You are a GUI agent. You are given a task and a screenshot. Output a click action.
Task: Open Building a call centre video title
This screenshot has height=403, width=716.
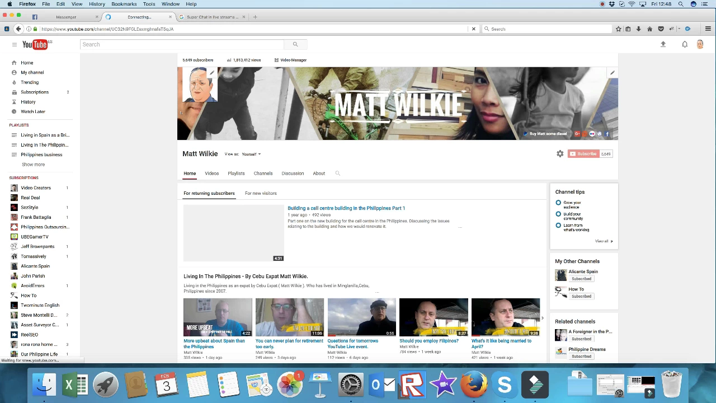[x=346, y=208]
